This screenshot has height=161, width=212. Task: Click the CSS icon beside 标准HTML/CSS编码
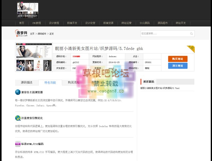click(x=18, y=144)
